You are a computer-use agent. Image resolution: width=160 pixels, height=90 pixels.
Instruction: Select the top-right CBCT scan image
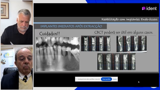click(x=131, y=44)
